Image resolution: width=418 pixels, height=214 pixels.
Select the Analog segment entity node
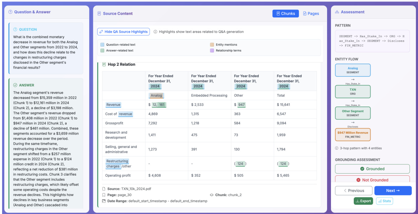[x=353, y=70]
